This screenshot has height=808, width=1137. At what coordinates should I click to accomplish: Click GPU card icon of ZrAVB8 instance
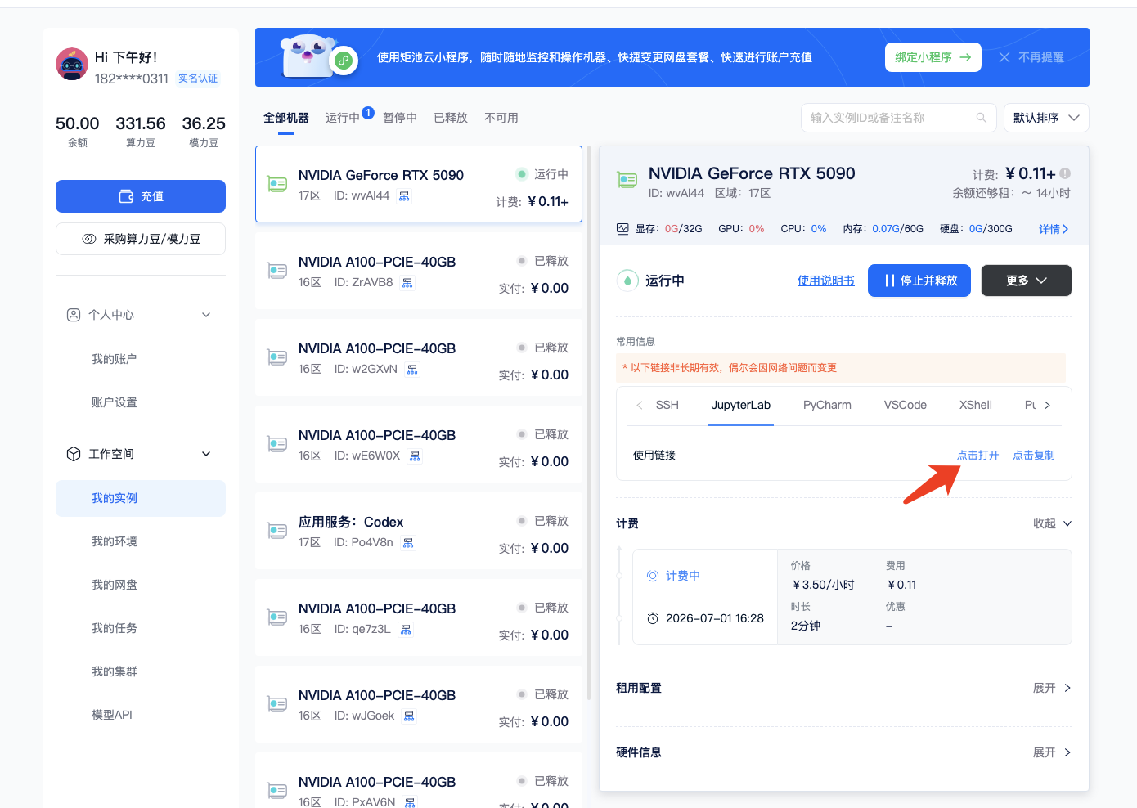coord(277,271)
